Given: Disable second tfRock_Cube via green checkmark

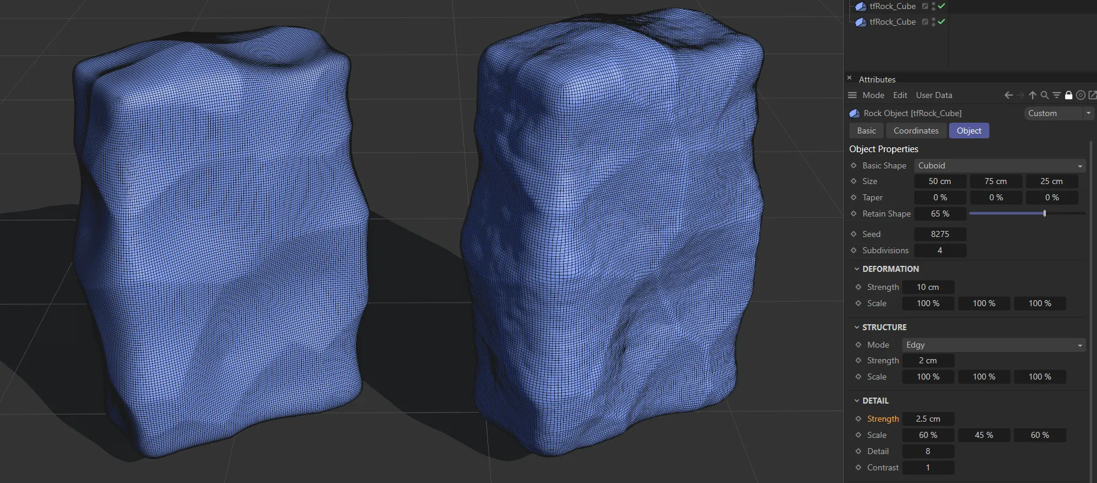Looking at the screenshot, I should 941,22.
